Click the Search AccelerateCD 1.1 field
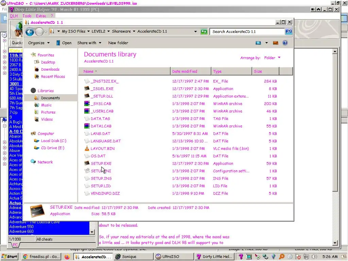This screenshot has width=348, height=261. point(247,32)
